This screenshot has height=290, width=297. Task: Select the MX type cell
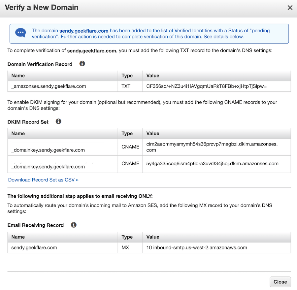point(125,247)
